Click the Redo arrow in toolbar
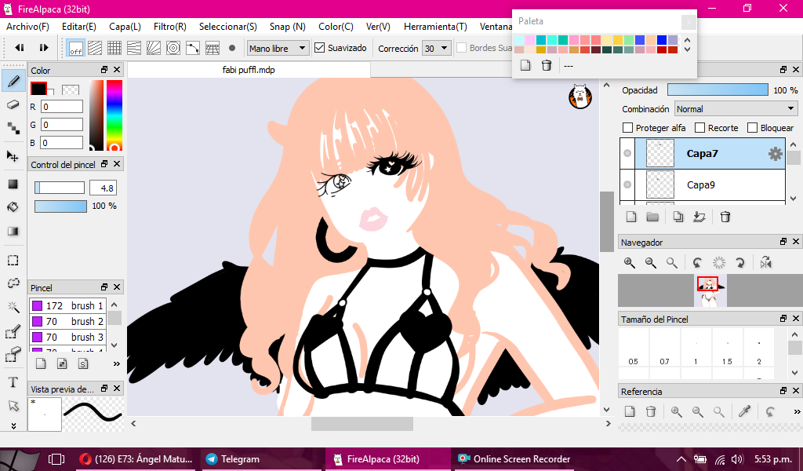The height and width of the screenshot is (471, 803). [x=44, y=48]
